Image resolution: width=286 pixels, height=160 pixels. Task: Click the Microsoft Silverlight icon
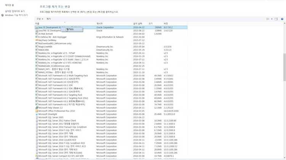[37, 114]
